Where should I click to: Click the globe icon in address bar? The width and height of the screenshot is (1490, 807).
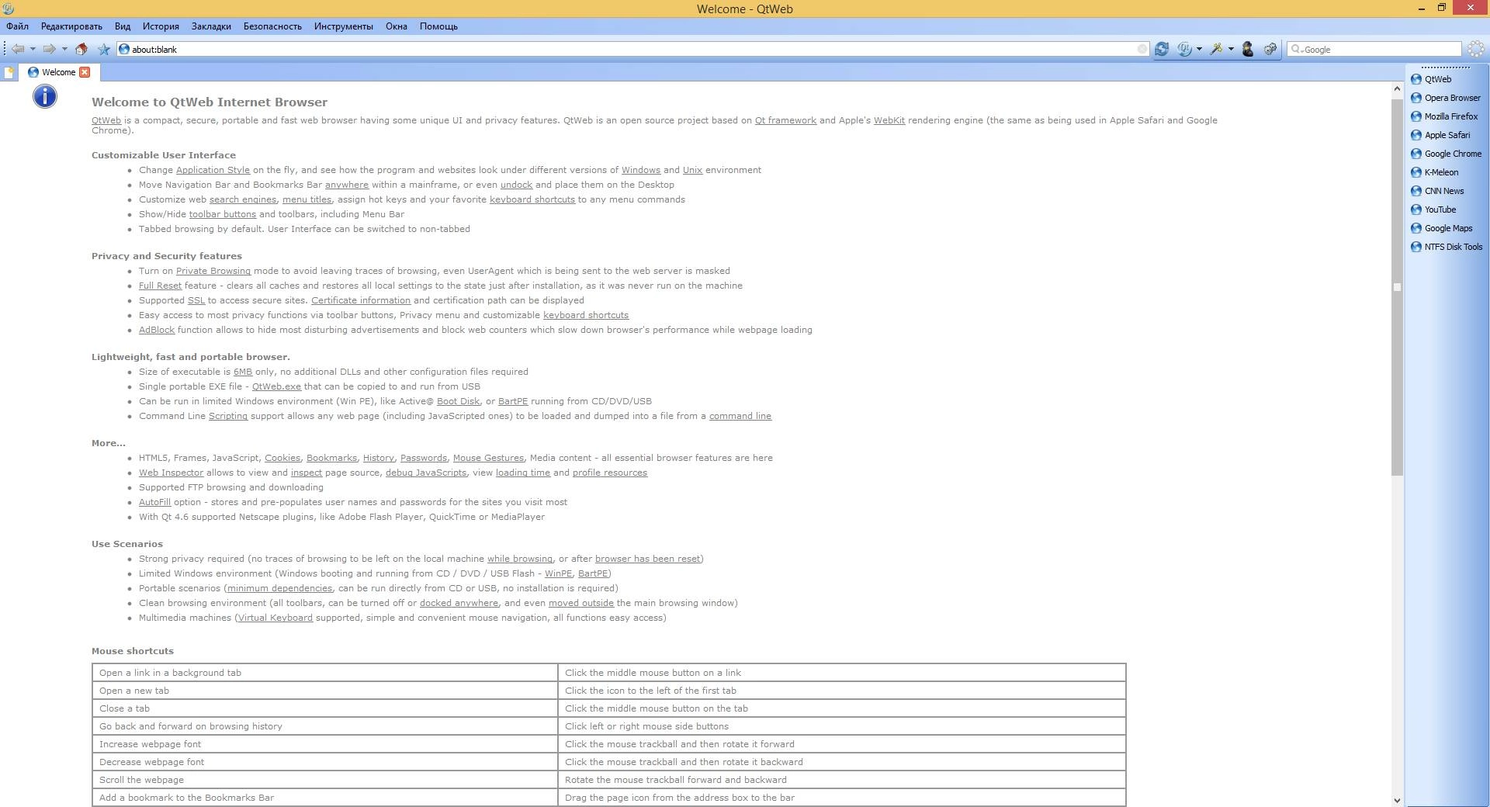pyautogui.click(x=123, y=49)
